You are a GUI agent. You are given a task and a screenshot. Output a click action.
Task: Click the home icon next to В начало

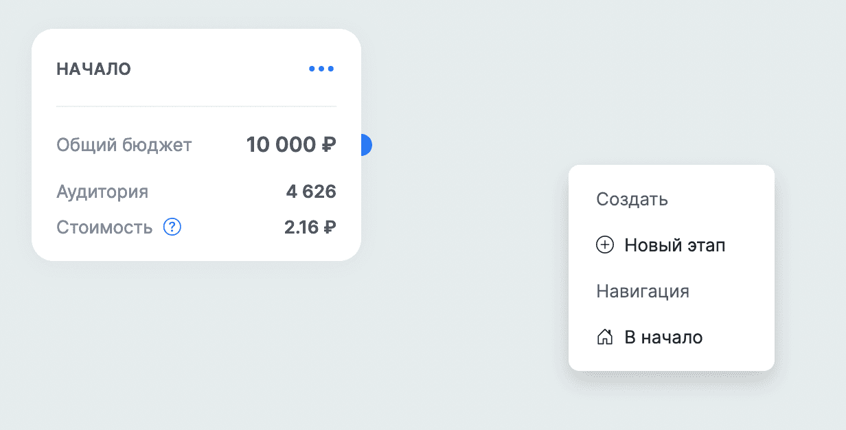point(604,337)
